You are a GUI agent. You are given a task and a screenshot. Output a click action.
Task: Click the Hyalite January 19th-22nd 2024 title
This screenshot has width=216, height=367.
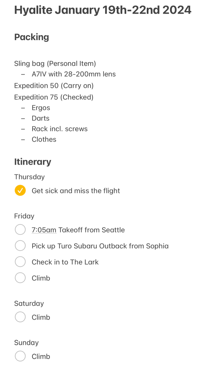point(102,10)
